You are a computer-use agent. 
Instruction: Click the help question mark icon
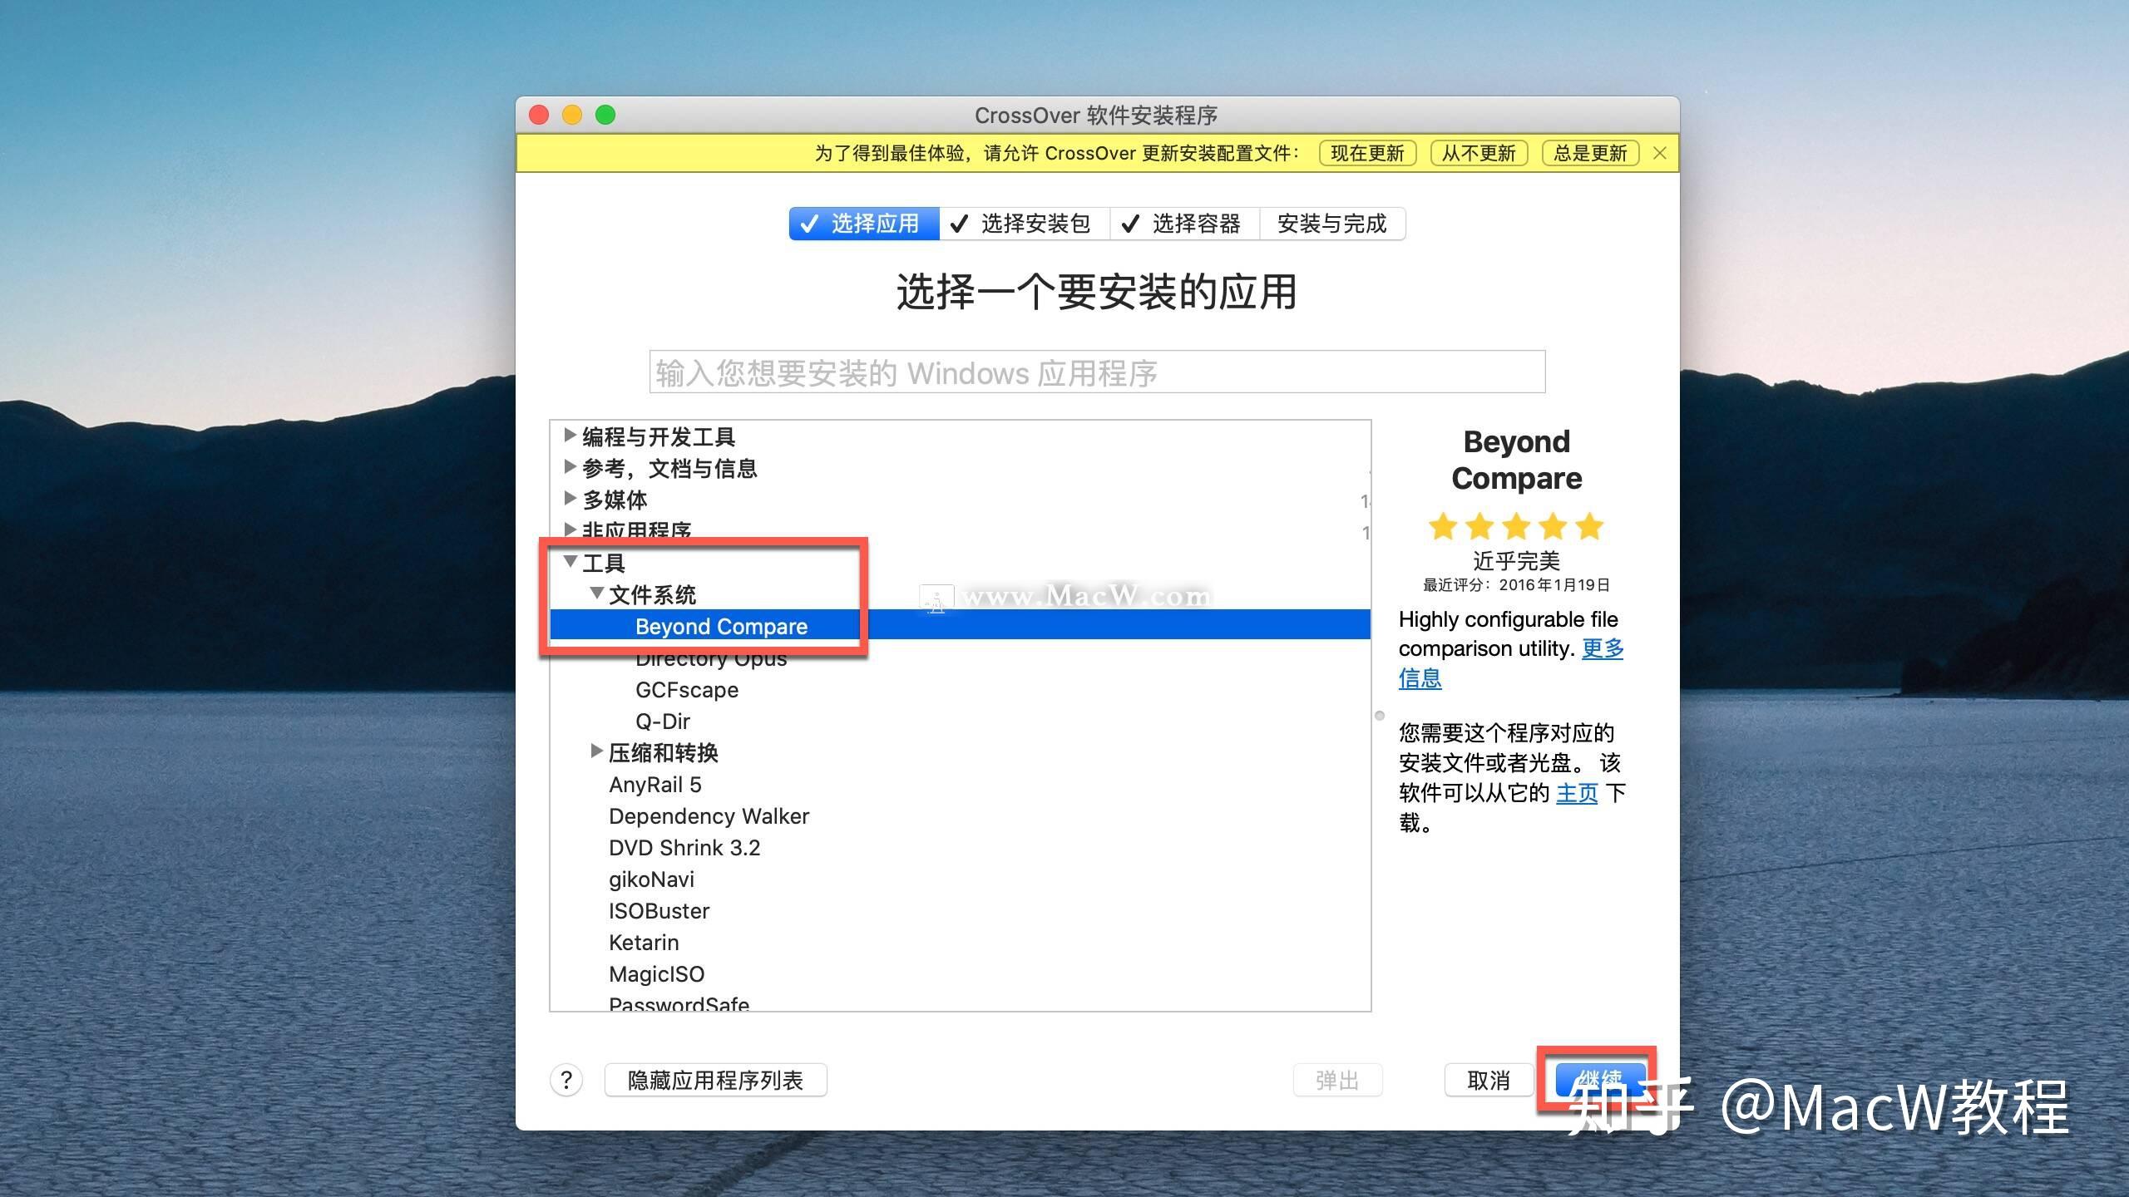[566, 1080]
